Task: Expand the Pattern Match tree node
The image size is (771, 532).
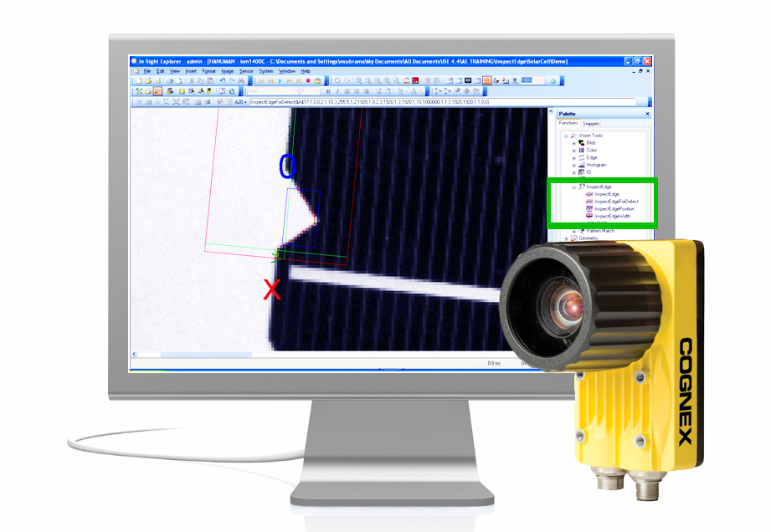Action: click(573, 231)
